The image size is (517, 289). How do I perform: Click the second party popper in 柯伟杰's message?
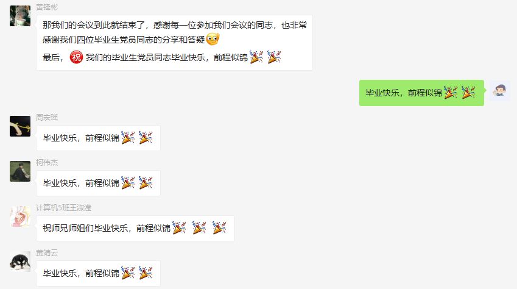[146, 183]
